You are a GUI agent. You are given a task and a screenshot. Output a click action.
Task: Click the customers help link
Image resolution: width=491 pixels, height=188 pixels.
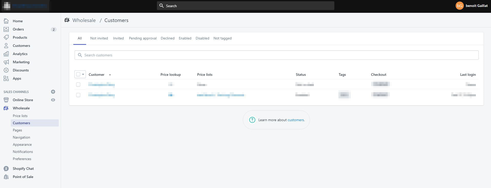[296, 120]
